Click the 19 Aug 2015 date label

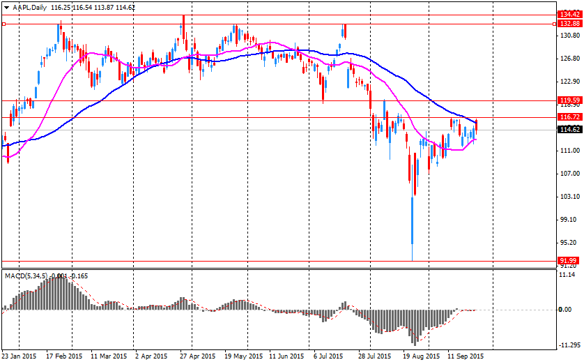tap(421, 356)
